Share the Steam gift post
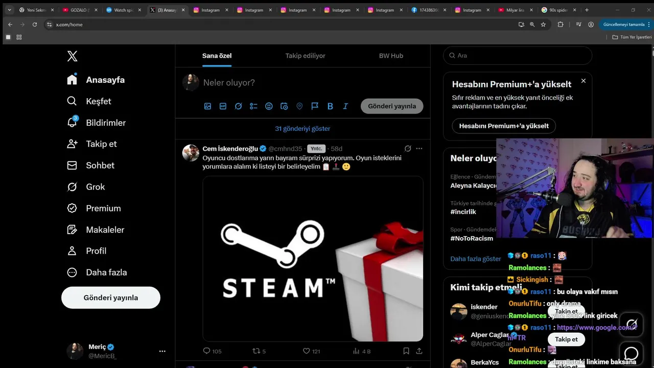This screenshot has height=368, width=654. [419, 351]
